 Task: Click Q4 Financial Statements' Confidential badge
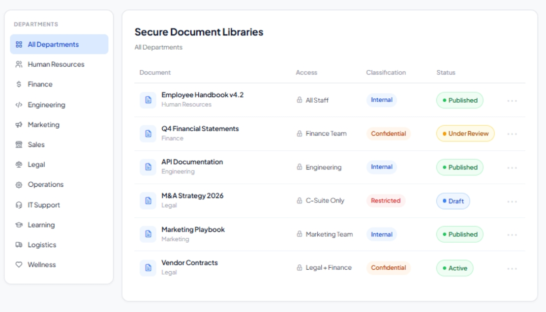(x=388, y=134)
